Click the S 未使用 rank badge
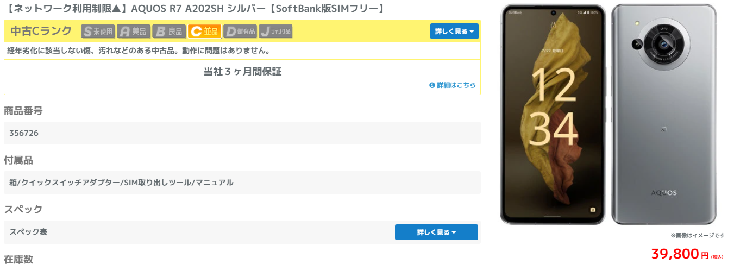This screenshot has height=264, width=734. (98, 32)
